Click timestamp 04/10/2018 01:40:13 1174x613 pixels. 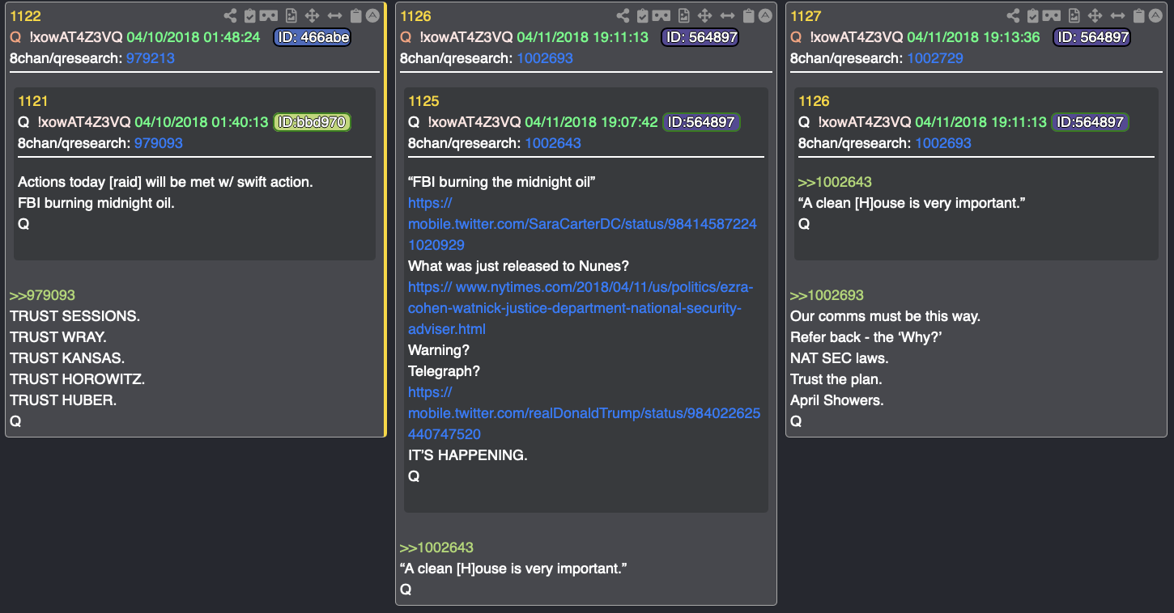point(201,122)
